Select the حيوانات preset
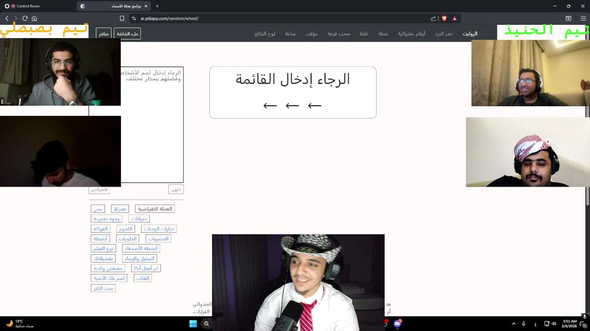 pos(139,219)
